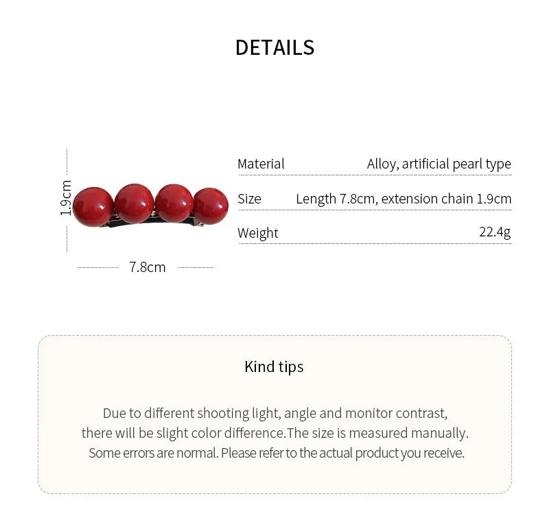The image size is (549, 518).
Task: Click the third red pearl from the left
Action: tap(174, 203)
